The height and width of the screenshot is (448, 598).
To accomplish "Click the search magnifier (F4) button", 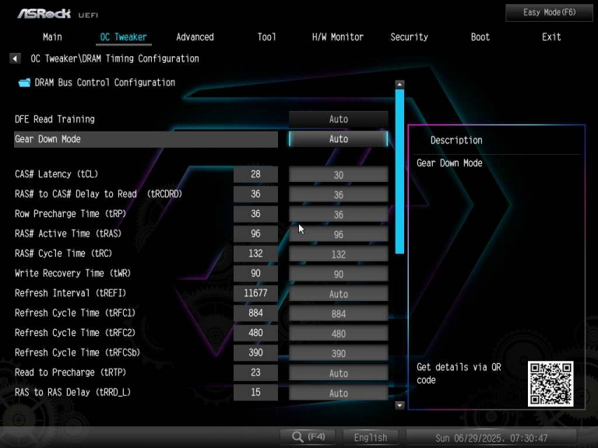I will [308, 437].
